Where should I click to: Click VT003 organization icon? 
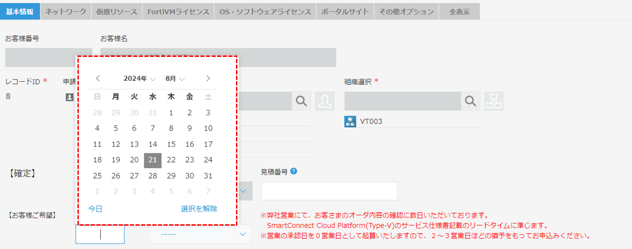350,122
